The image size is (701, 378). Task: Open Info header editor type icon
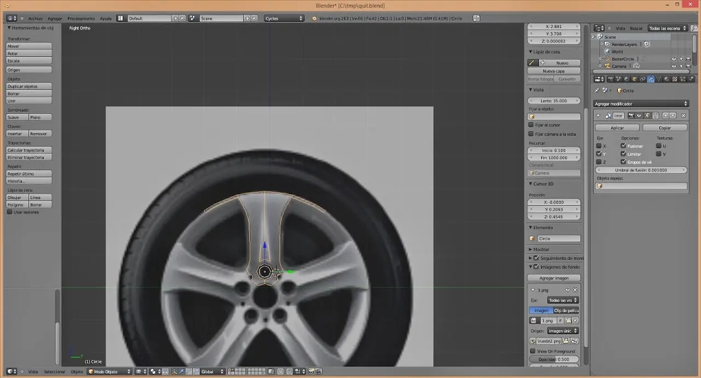click(x=12, y=18)
